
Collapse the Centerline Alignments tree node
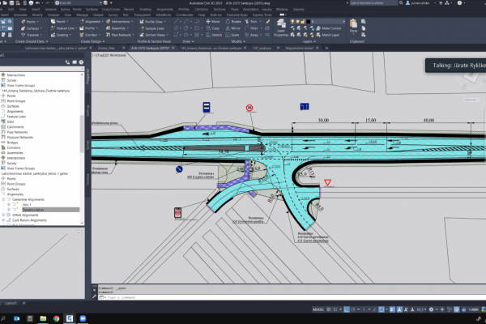click(4, 199)
